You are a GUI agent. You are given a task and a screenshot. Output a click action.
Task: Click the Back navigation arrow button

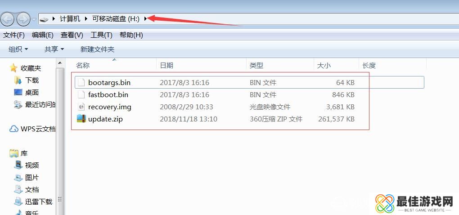7,19
